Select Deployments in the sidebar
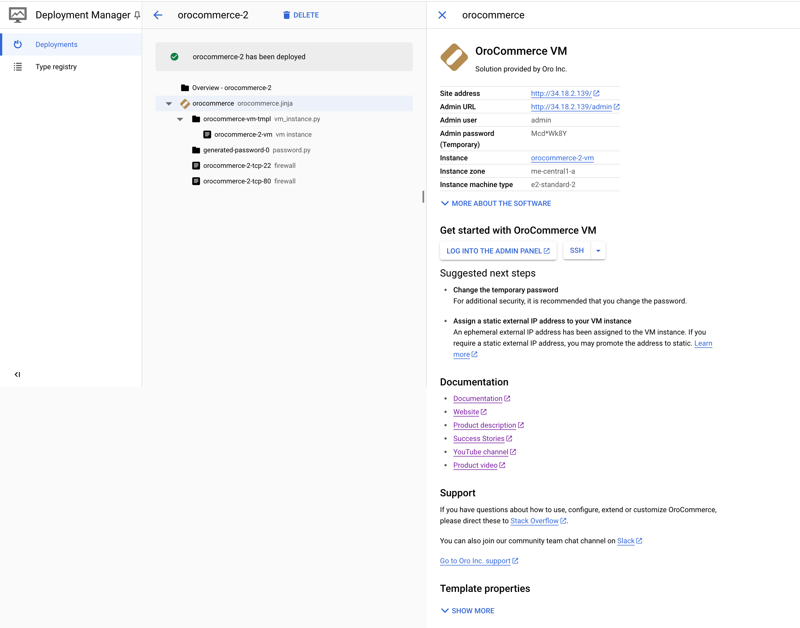The height and width of the screenshot is (628, 800). pos(56,44)
